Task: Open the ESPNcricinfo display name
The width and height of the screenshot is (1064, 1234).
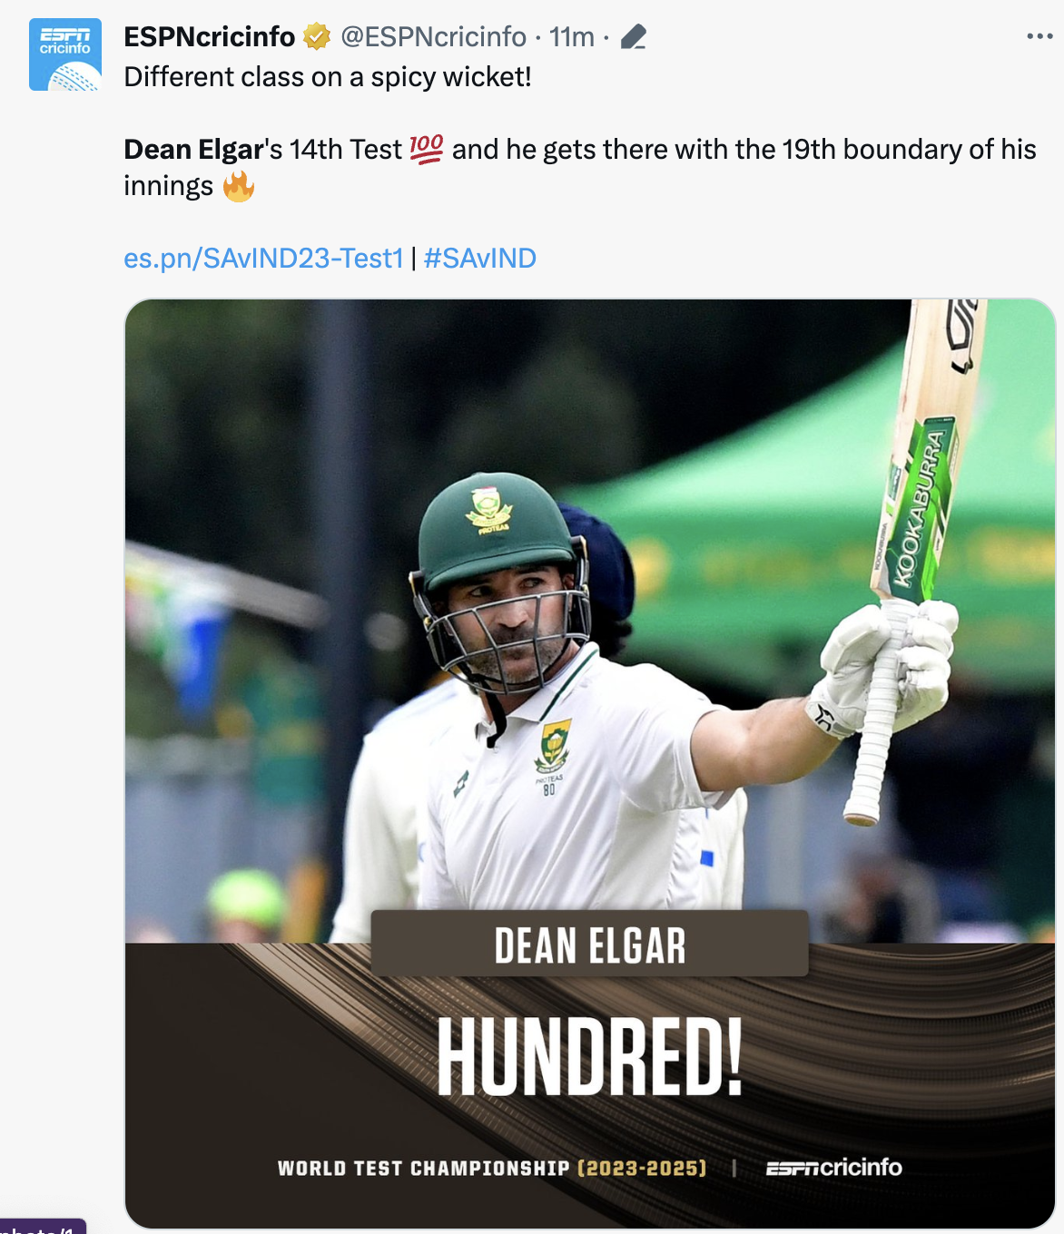Action: [x=209, y=37]
